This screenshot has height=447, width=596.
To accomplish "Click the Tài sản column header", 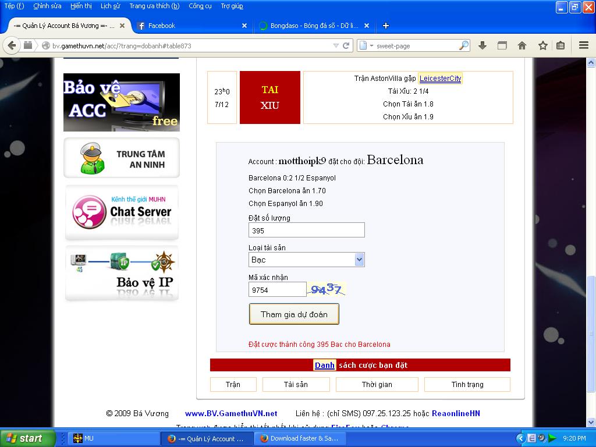I will [296, 384].
